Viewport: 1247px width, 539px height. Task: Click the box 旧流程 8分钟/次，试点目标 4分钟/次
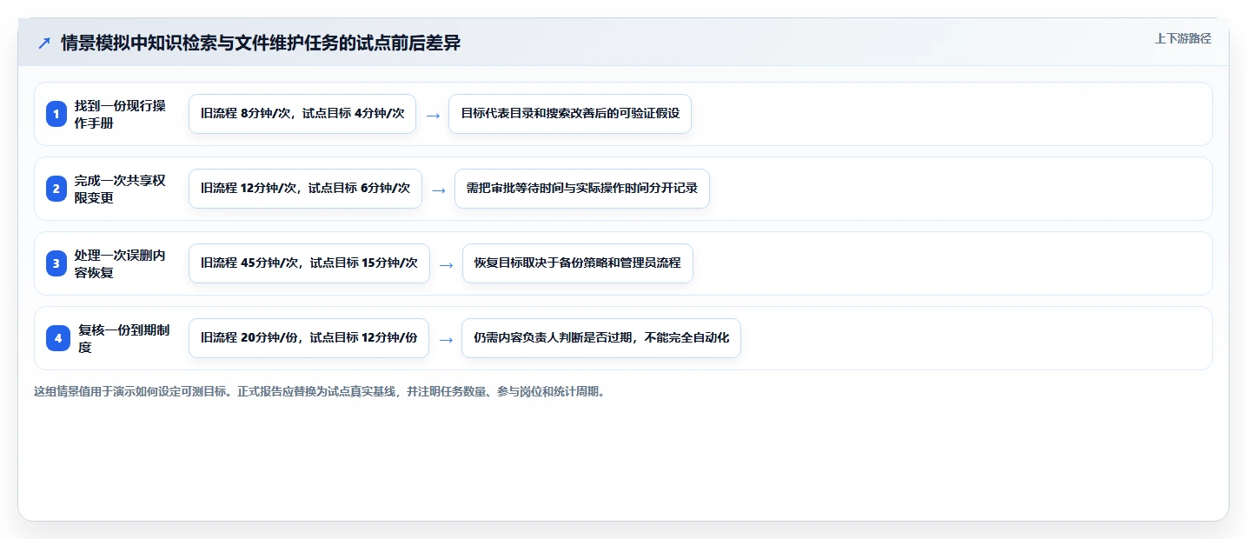[x=302, y=114]
